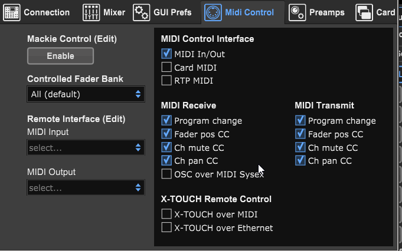Click the GUI Prefs gears icon

pyautogui.click(x=142, y=12)
